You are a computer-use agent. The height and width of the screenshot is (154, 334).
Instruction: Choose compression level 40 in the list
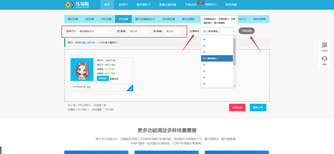click(217, 77)
